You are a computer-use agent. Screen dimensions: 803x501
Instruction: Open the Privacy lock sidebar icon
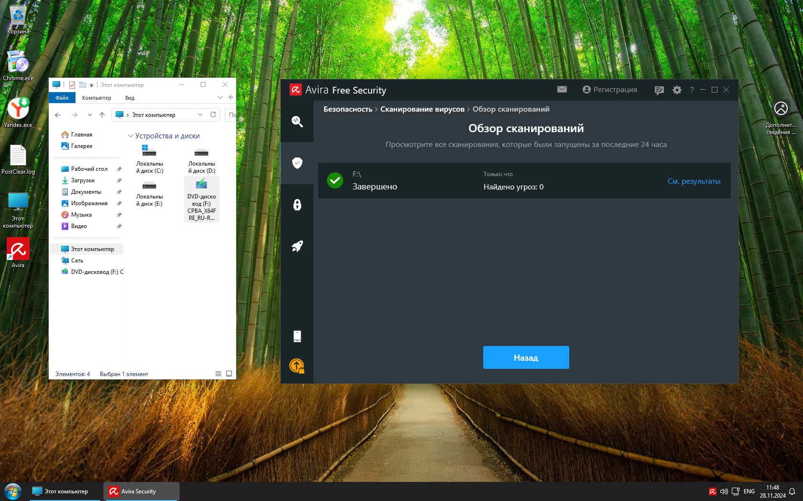(x=297, y=205)
